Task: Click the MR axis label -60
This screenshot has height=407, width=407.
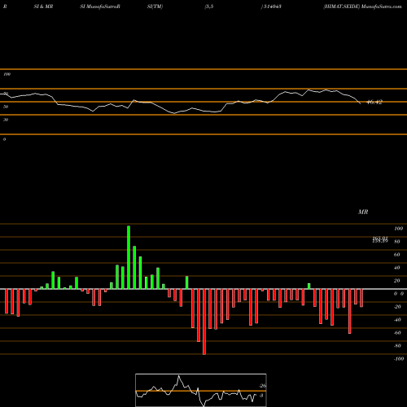Action: [x=397, y=333]
